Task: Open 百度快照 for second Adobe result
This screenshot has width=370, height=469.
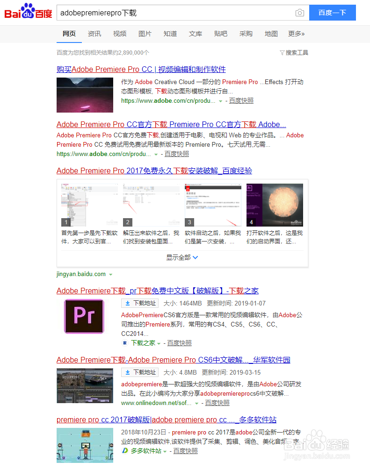Action: [x=177, y=154]
